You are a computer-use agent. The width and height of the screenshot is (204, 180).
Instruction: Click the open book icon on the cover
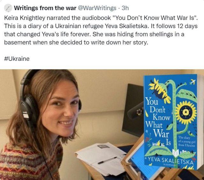tap(176, 153)
